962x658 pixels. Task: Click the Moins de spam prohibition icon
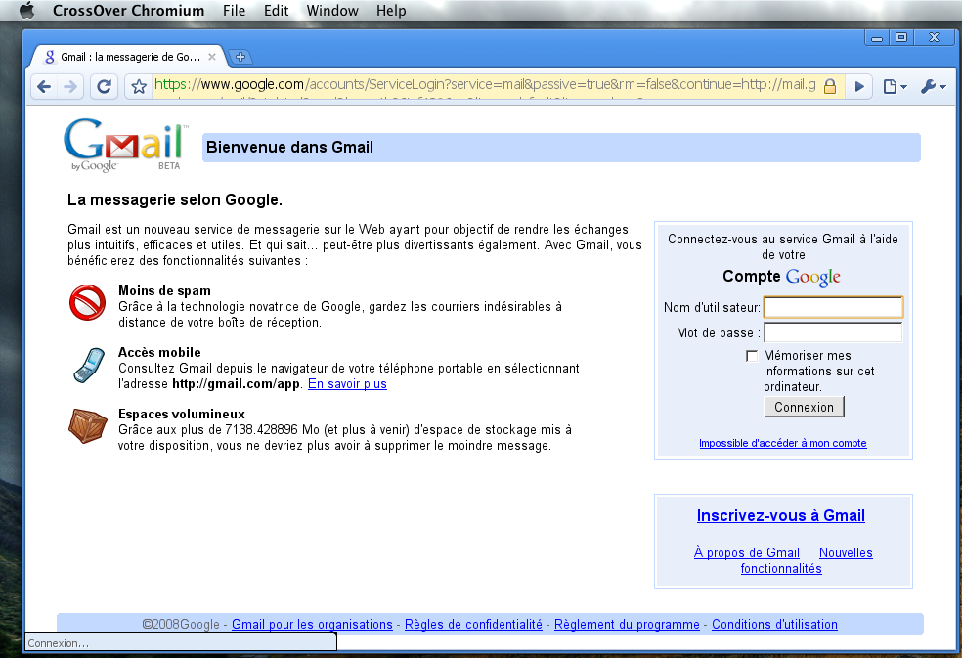click(x=87, y=302)
